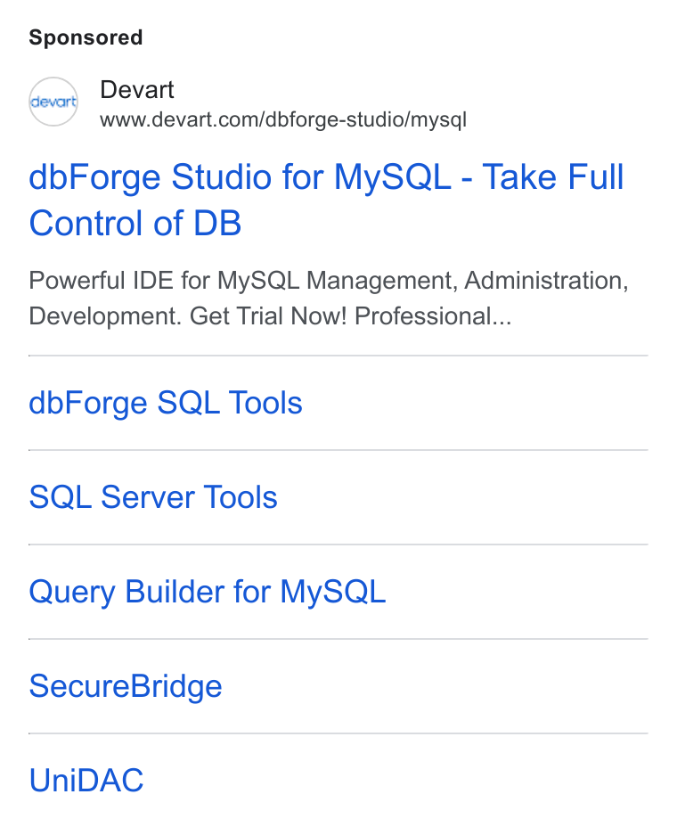The height and width of the screenshot is (827, 677).
Task: Click 'Take Full' in the ad headline
Action: pos(553,176)
